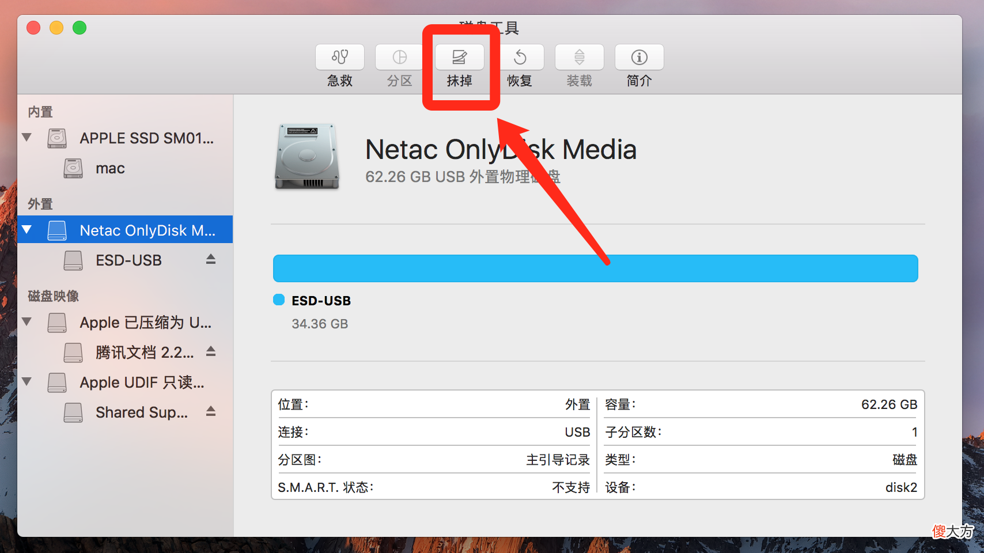Zoom the window with the green button

click(x=80, y=28)
